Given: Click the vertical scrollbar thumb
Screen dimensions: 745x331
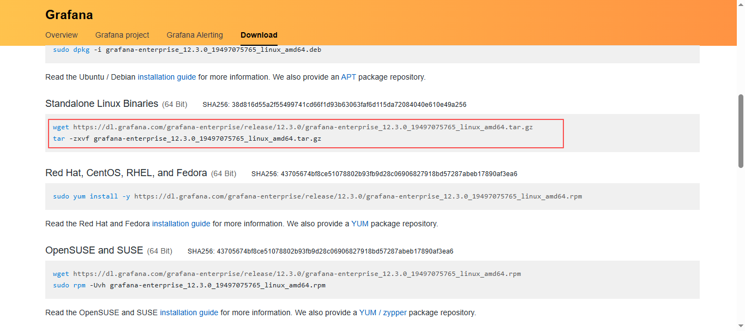Looking at the screenshot, I should 741,131.
